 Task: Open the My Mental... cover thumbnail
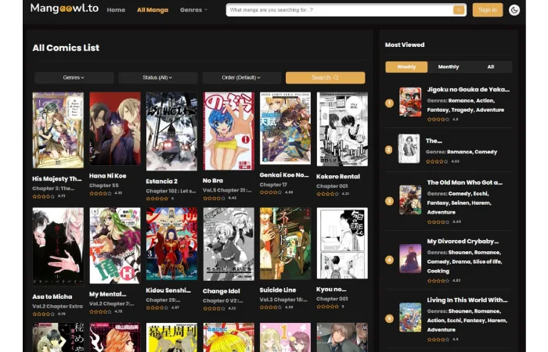pos(115,246)
